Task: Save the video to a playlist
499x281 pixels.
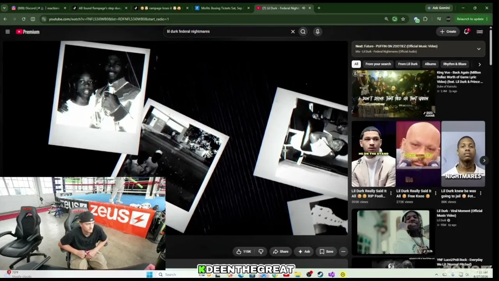Action: pyautogui.click(x=326, y=252)
